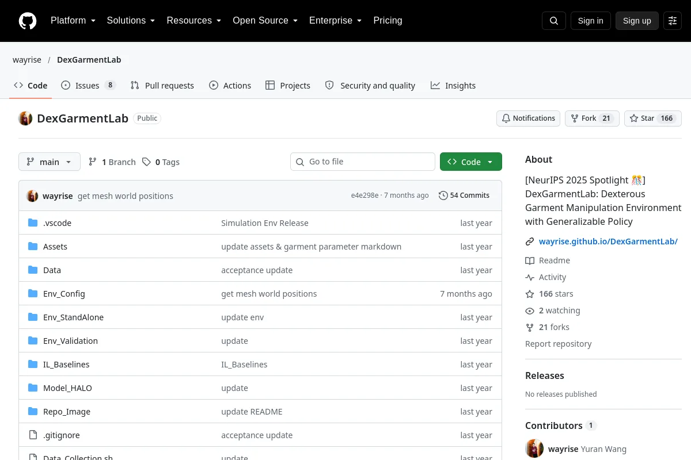Open the Env_Config folder name
691x460 pixels.
[64, 294]
